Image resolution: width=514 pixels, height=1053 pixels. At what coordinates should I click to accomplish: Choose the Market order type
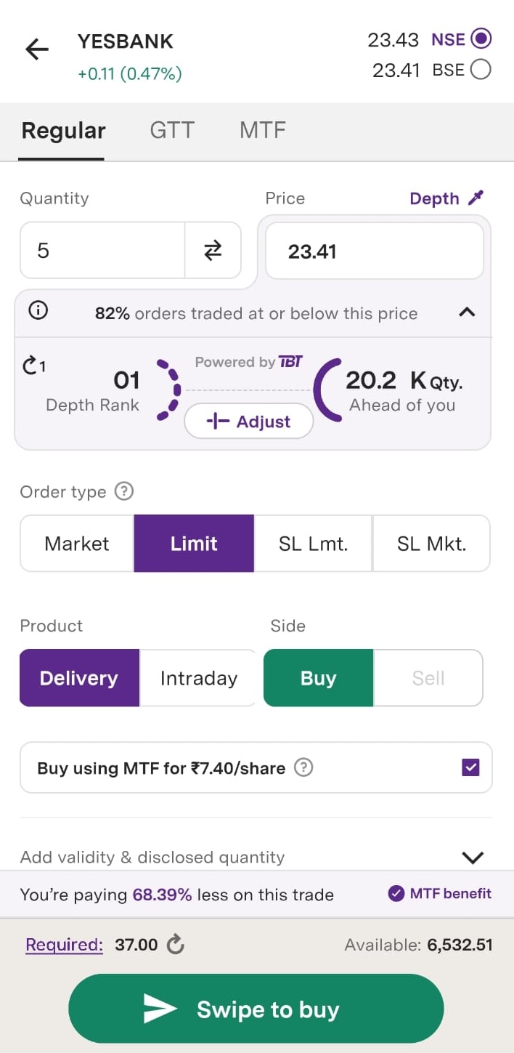tap(77, 544)
